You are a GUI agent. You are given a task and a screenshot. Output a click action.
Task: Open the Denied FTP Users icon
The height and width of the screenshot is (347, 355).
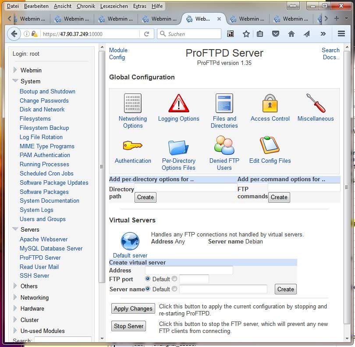(224, 145)
